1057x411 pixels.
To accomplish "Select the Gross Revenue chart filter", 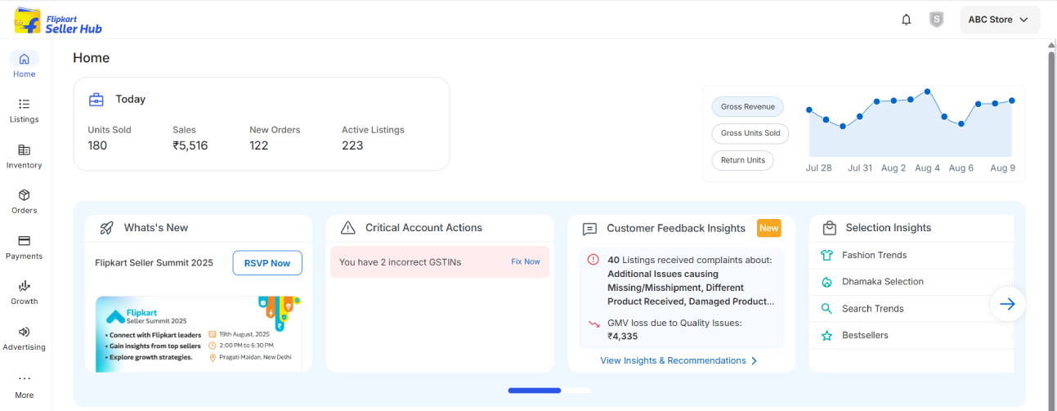I will click(747, 107).
